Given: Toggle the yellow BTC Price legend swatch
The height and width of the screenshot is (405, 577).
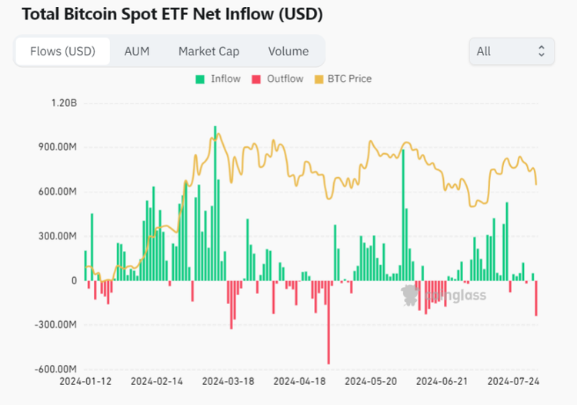Looking at the screenshot, I should pyautogui.click(x=319, y=79).
